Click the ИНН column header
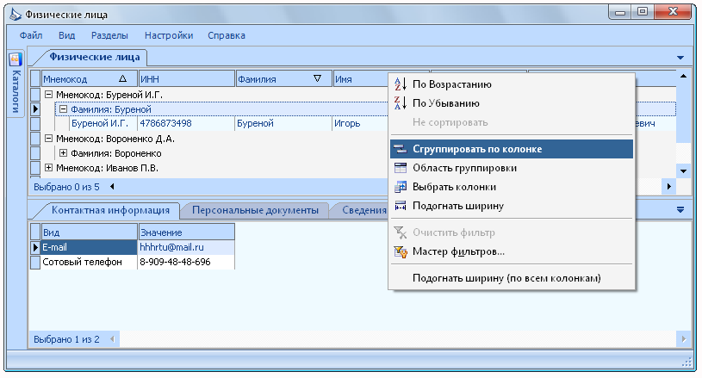 coord(187,78)
